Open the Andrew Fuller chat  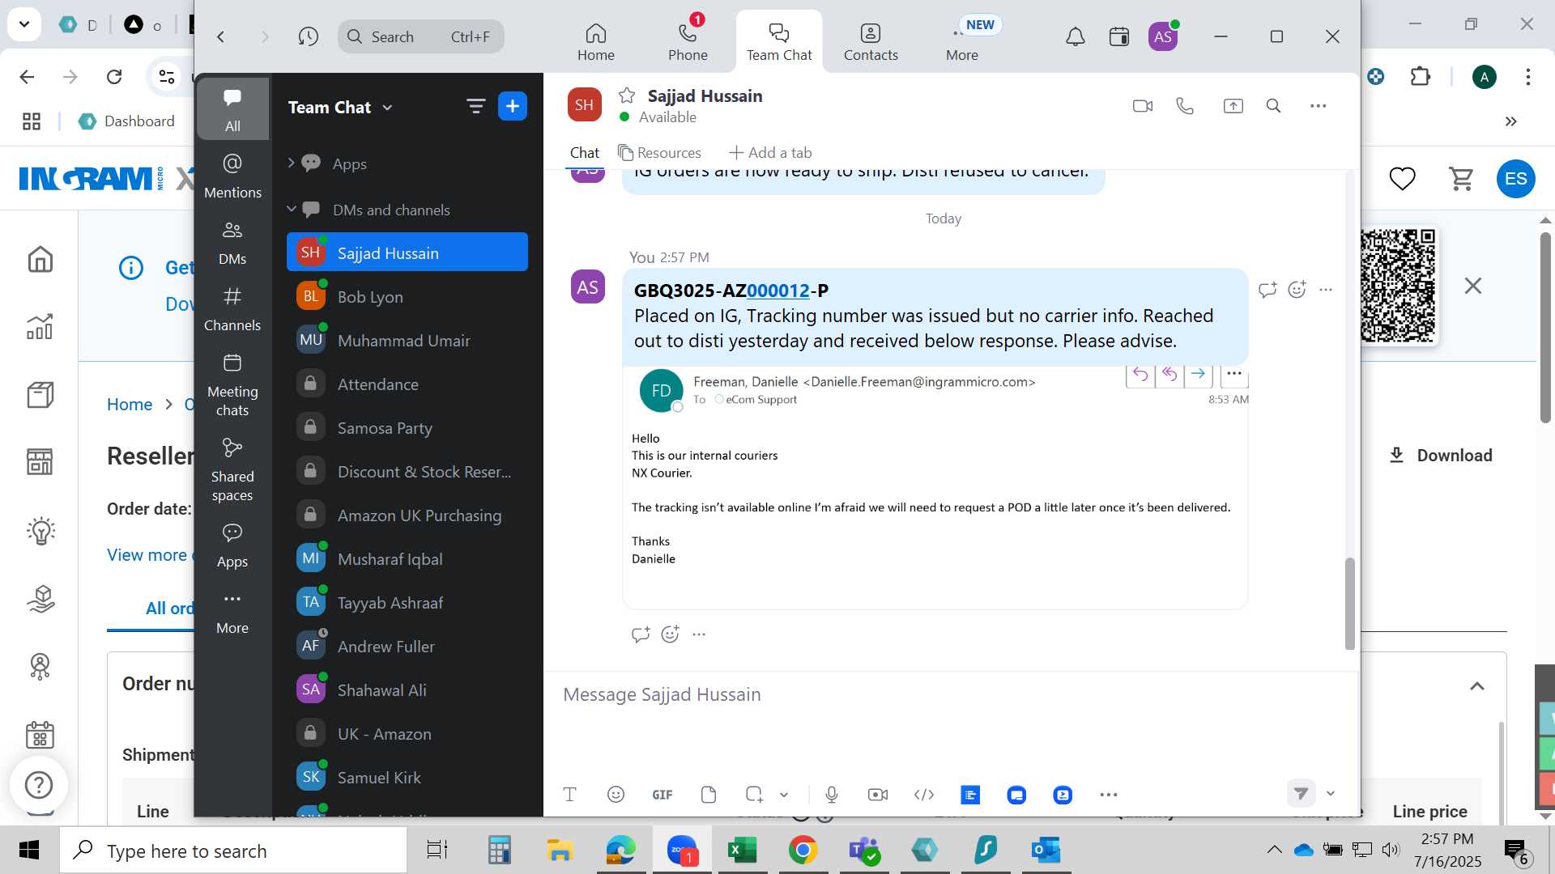pyautogui.click(x=407, y=646)
